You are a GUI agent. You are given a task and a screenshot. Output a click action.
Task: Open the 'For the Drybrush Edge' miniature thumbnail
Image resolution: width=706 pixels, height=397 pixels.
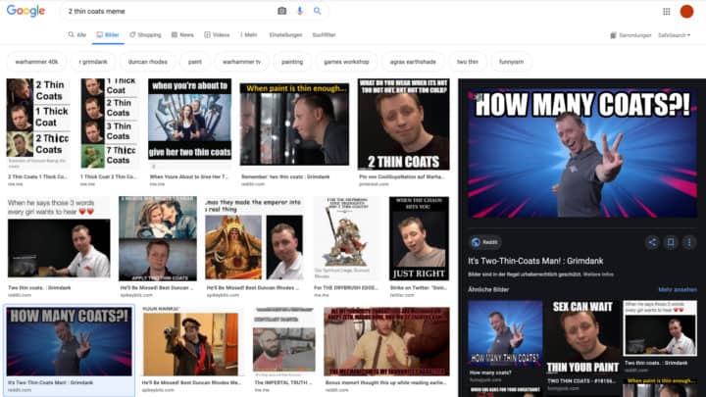point(347,237)
